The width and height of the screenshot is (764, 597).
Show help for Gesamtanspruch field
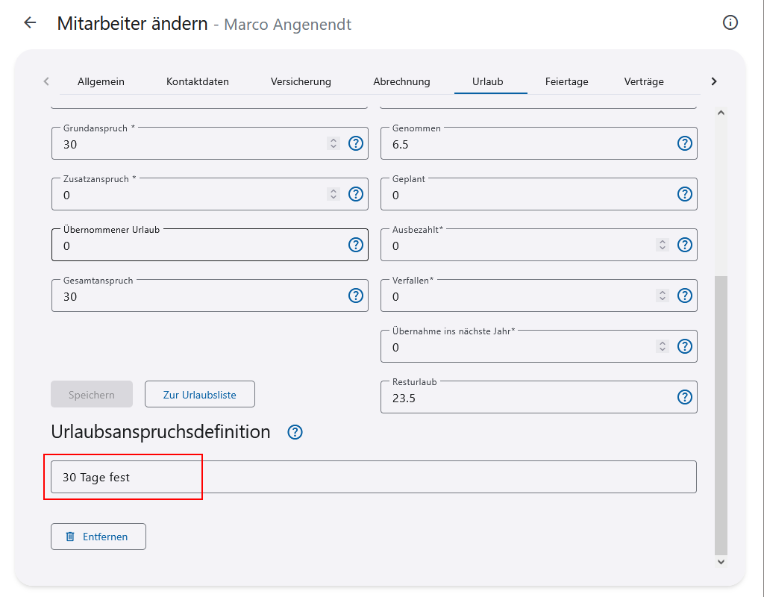[356, 296]
